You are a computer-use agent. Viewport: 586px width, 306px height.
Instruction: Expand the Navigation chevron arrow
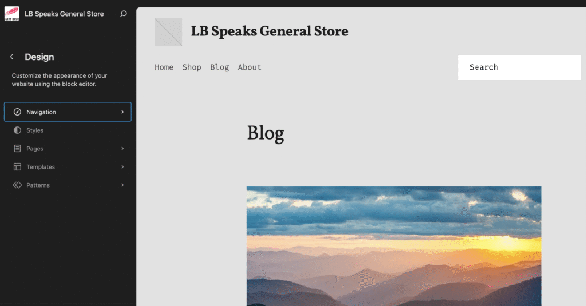coord(122,112)
